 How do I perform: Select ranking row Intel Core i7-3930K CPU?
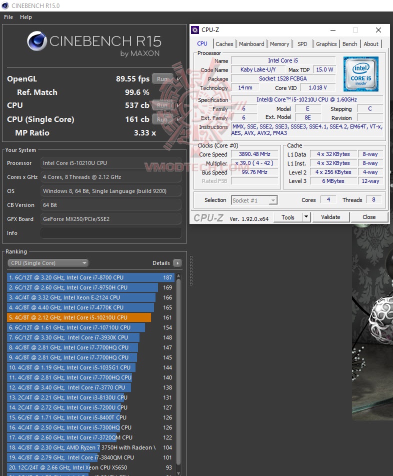click(x=90, y=337)
